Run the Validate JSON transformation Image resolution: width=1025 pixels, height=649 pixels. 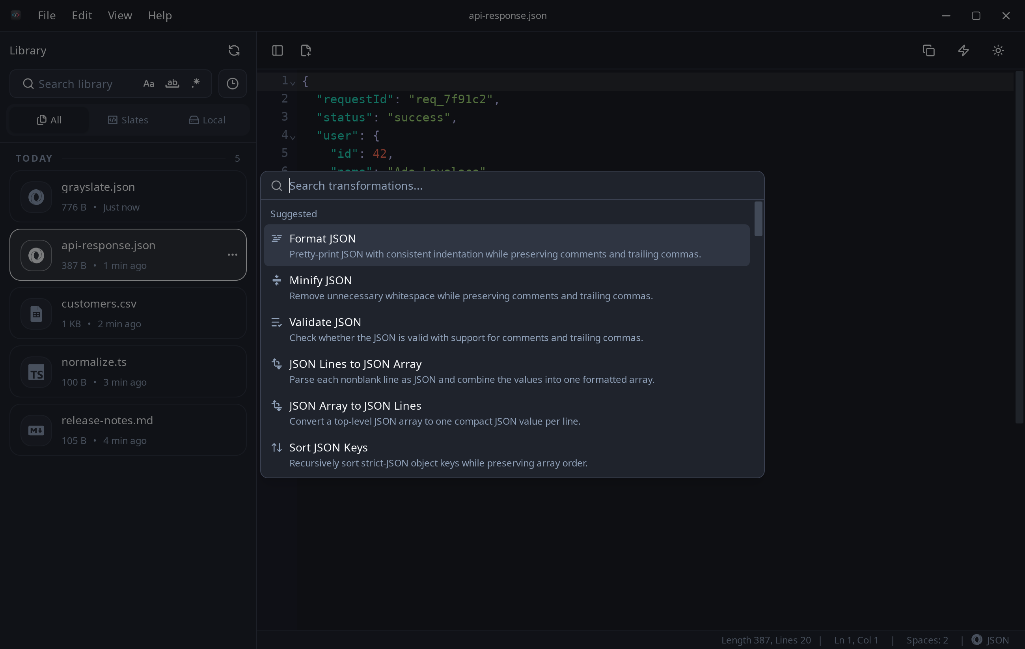(507, 329)
